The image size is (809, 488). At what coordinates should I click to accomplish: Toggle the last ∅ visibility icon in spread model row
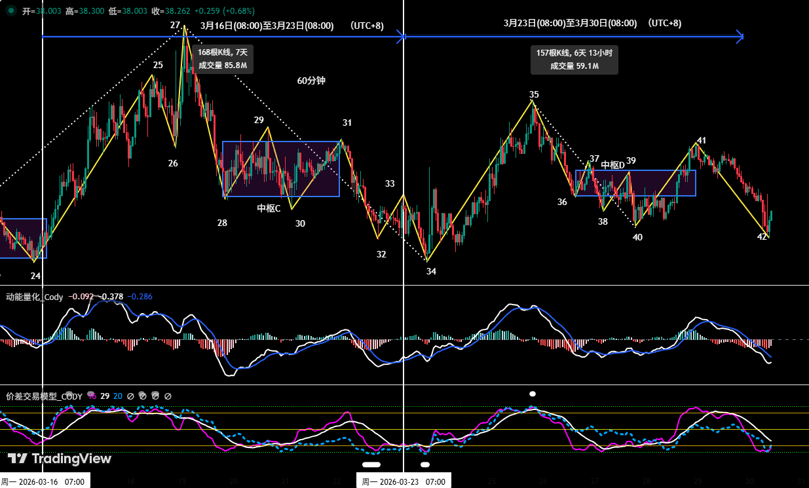pos(168,396)
